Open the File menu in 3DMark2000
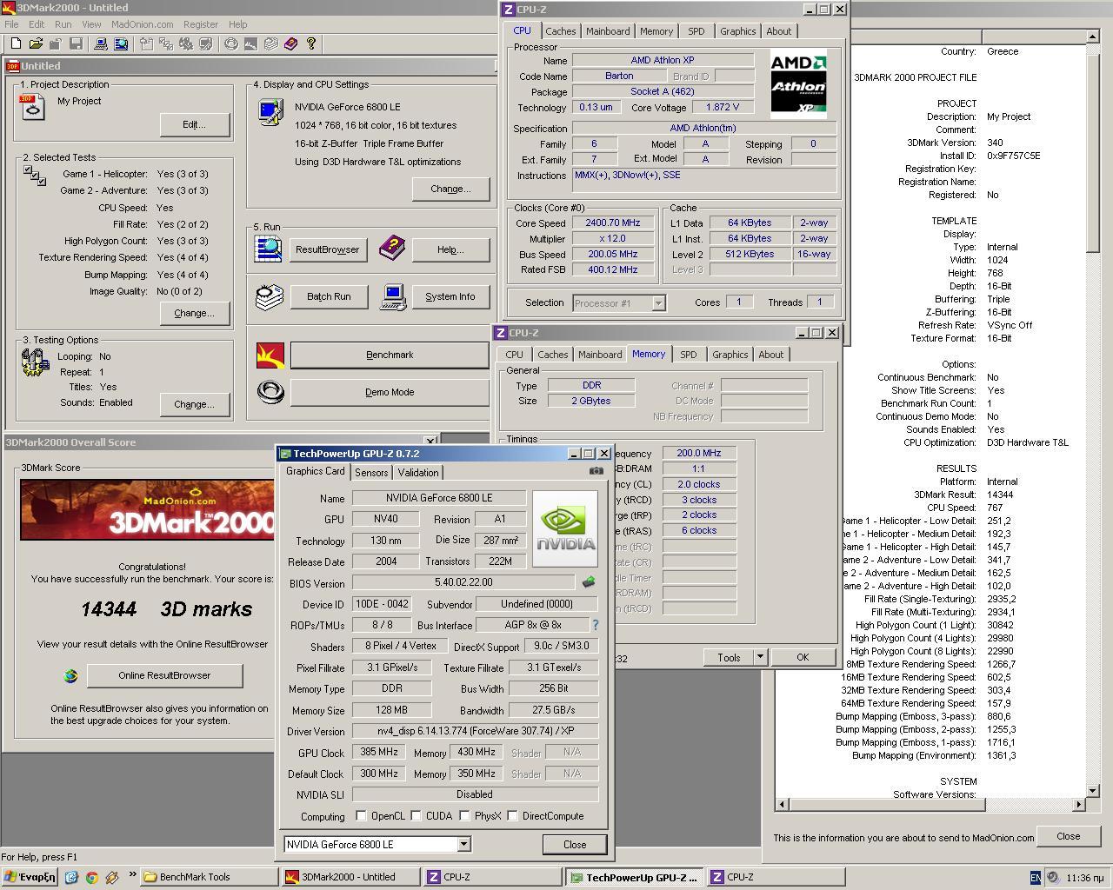The image size is (1113, 890). pyautogui.click(x=12, y=24)
